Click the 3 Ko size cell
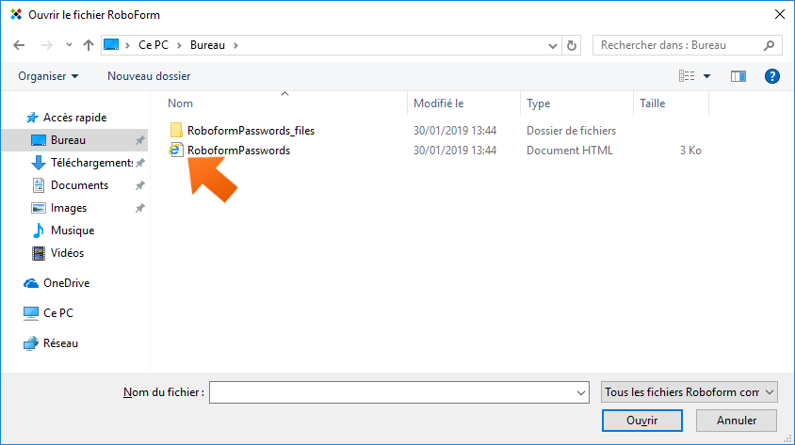795x445 pixels. pos(690,151)
